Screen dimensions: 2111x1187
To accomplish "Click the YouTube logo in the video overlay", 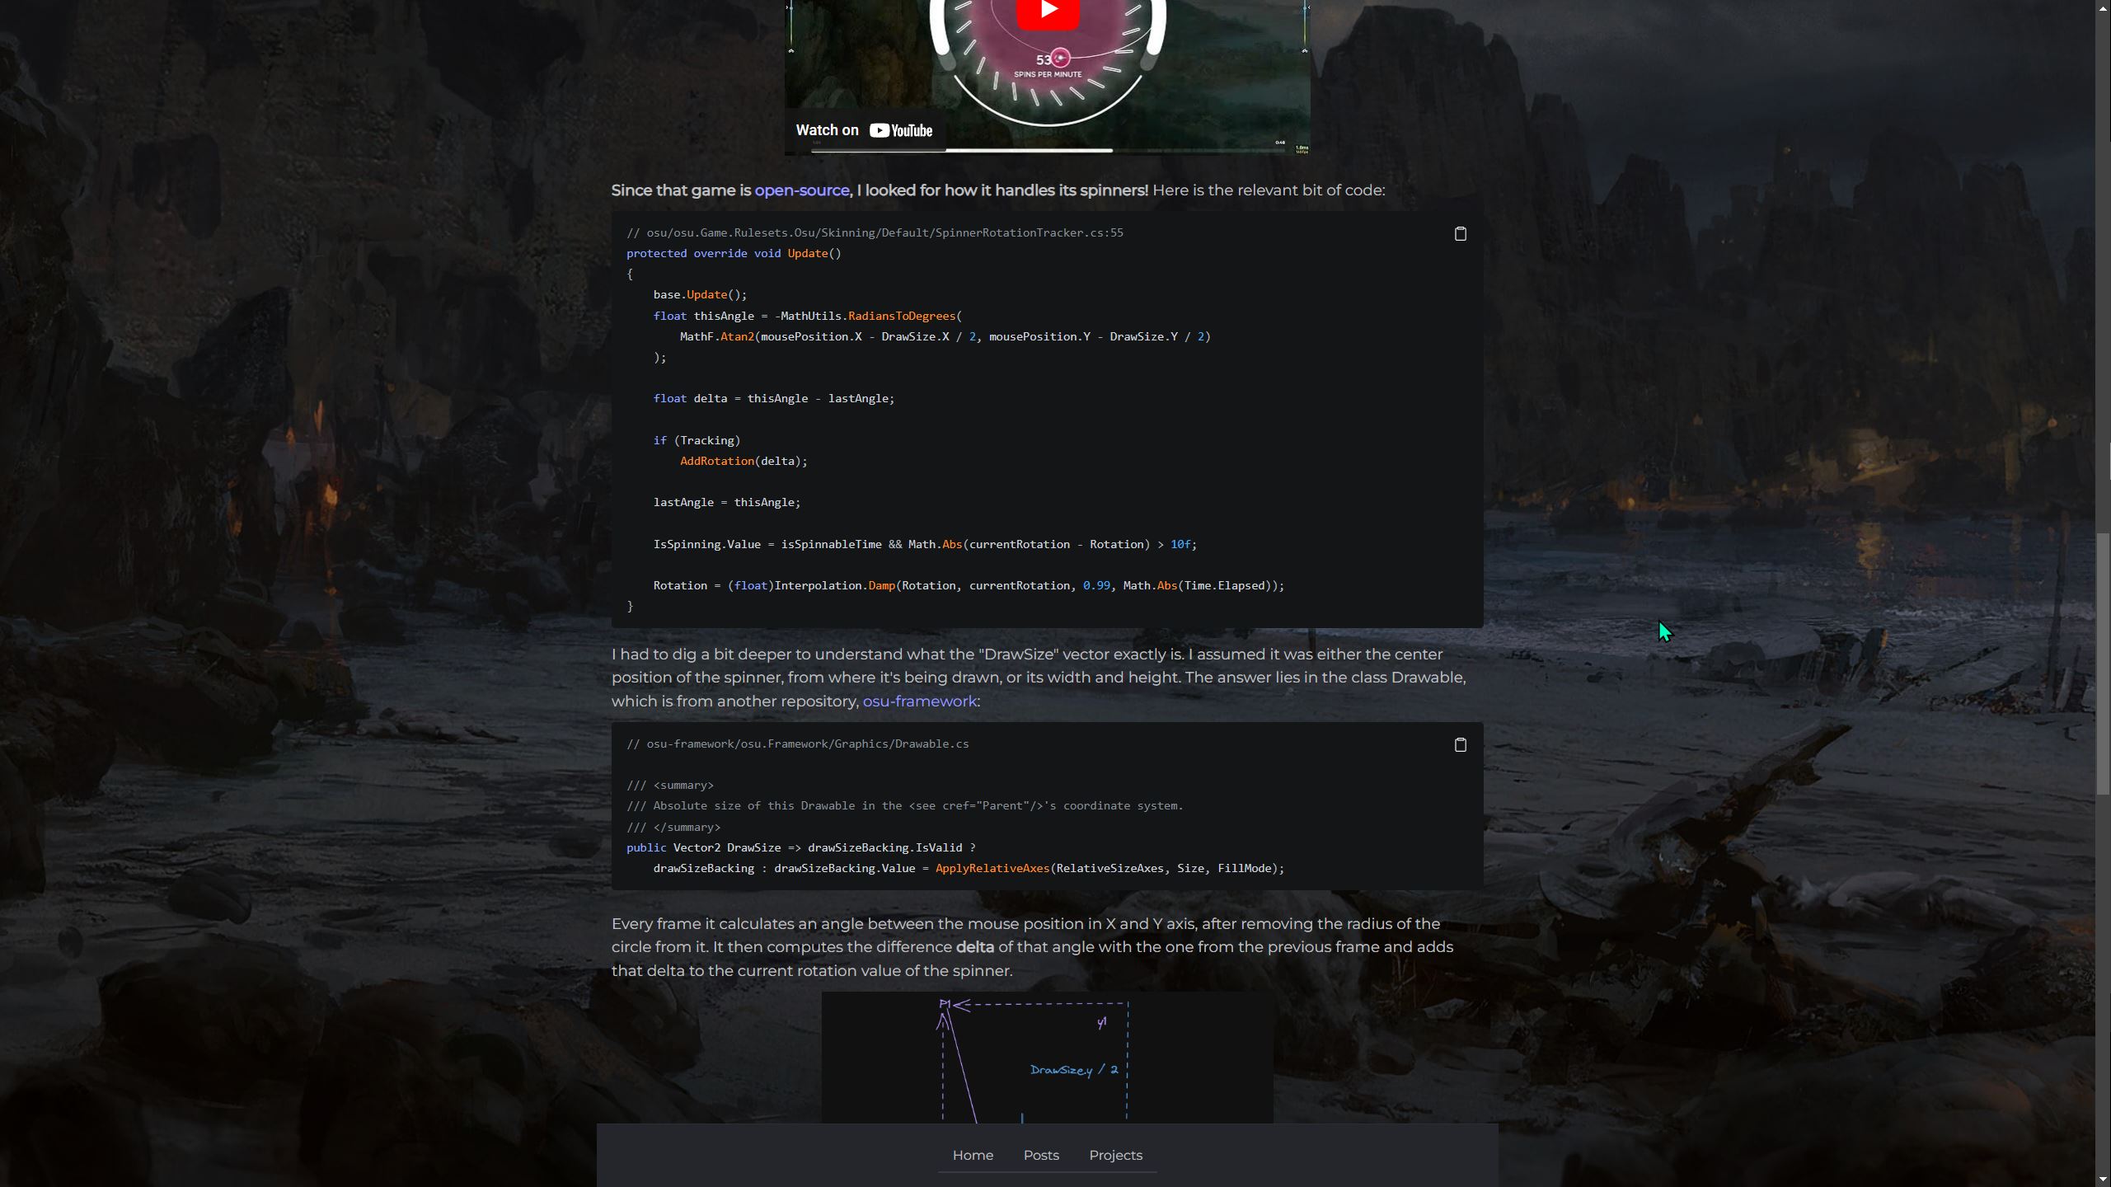I will [x=901, y=130].
